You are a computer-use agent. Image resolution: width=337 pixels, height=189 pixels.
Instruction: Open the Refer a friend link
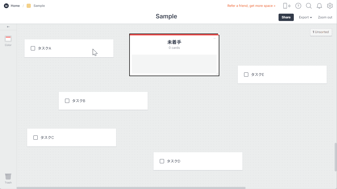251,6
